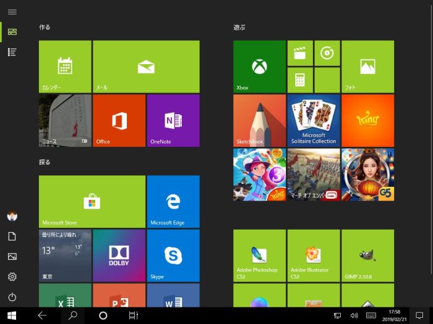This screenshot has width=433, height=324.
Task: Open Task View from the taskbar
Action: (x=133, y=315)
